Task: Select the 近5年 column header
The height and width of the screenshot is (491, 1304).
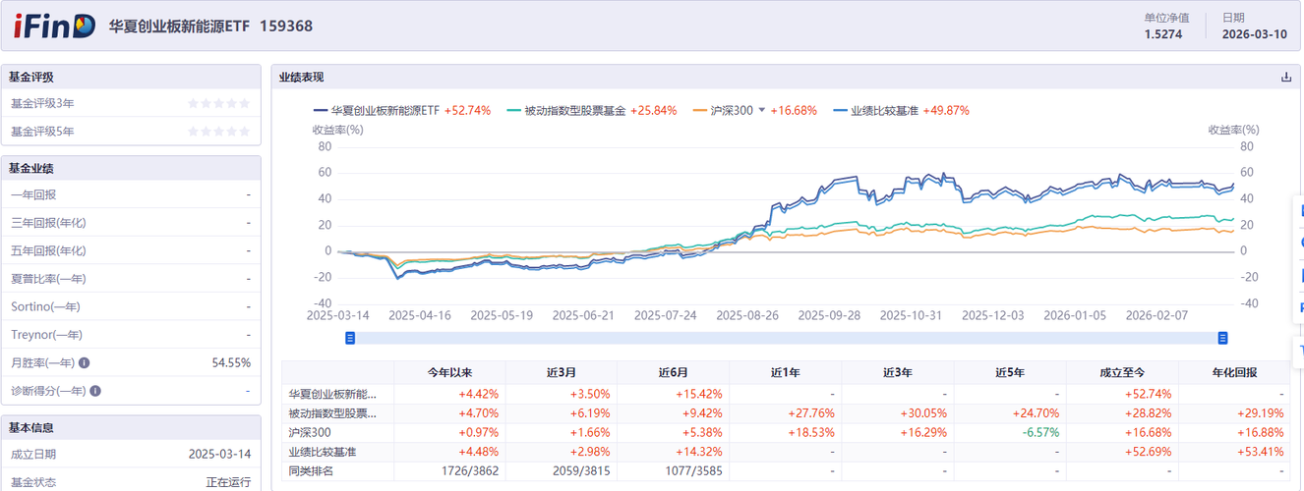Action: tap(1010, 373)
